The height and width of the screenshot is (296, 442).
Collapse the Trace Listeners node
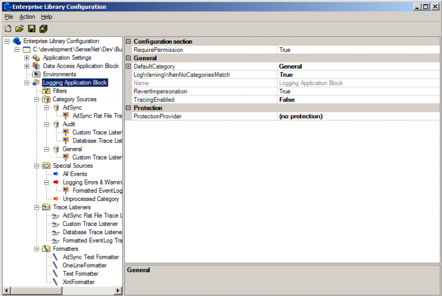pyautogui.click(x=36, y=207)
